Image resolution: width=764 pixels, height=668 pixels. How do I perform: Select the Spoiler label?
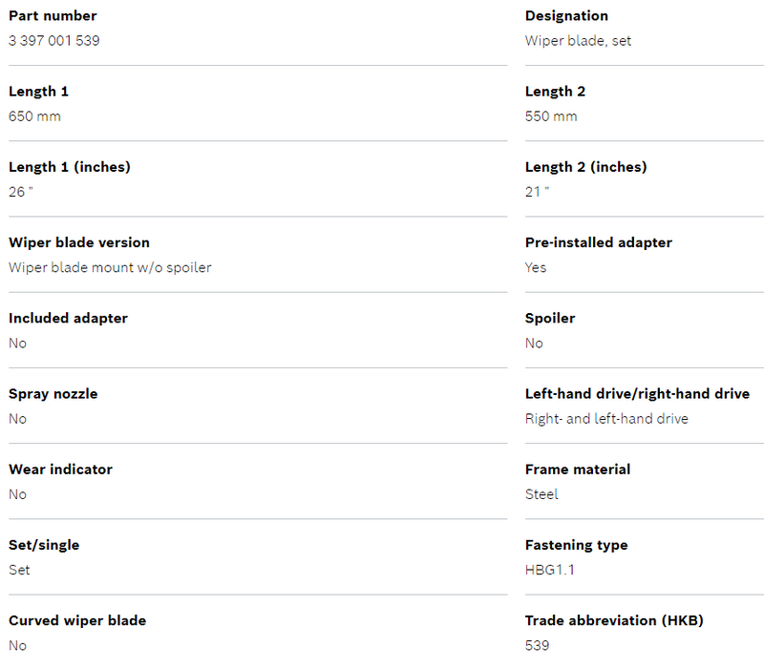[x=550, y=318]
